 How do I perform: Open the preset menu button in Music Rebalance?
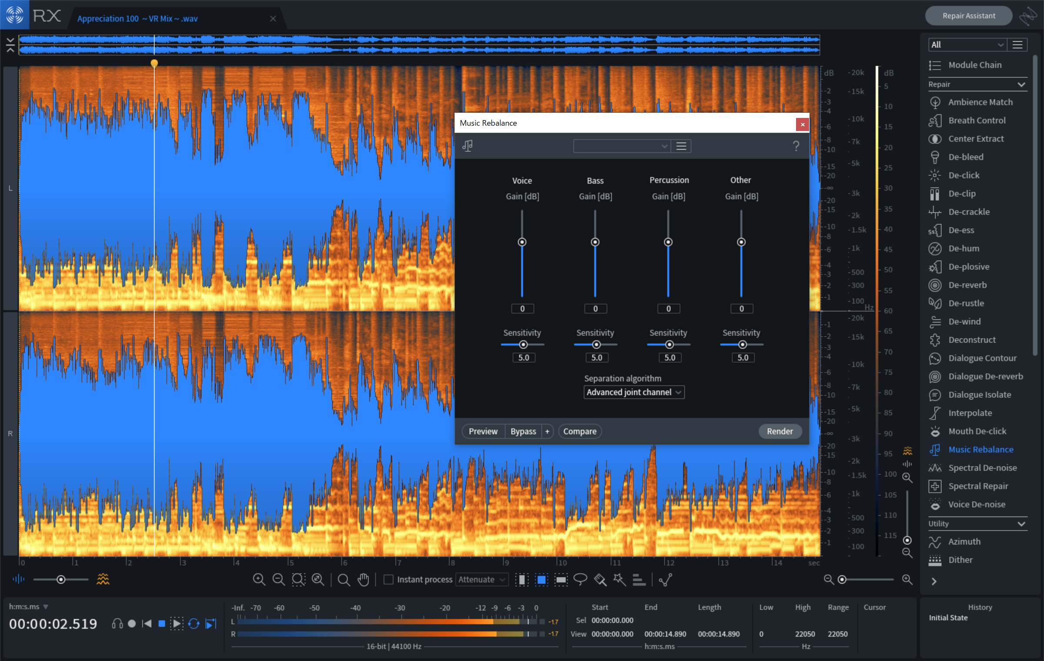pyautogui.click(x=681, y=146)
